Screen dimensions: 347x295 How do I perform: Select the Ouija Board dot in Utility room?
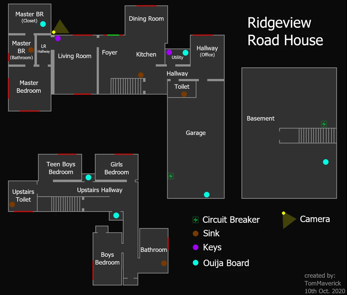coord(185,53)
